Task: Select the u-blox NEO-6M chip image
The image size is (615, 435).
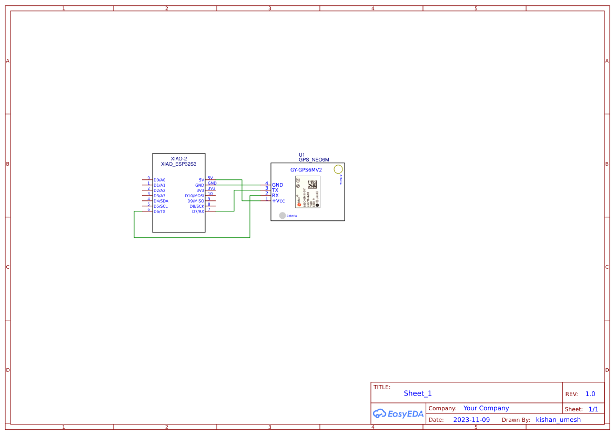Action: point(308,191)
